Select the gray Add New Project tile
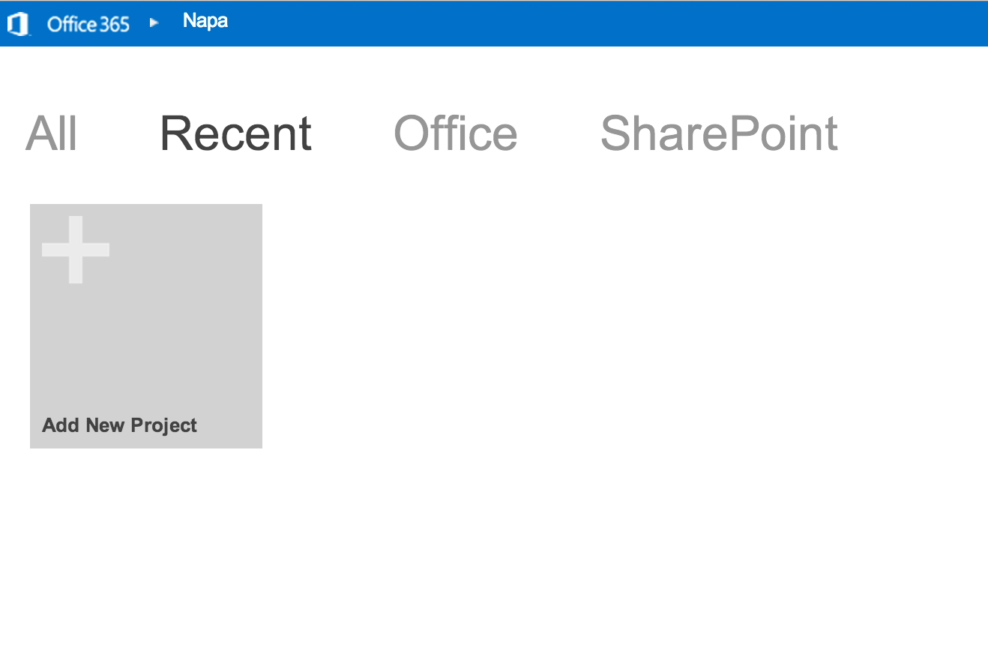 pos(146,326)
